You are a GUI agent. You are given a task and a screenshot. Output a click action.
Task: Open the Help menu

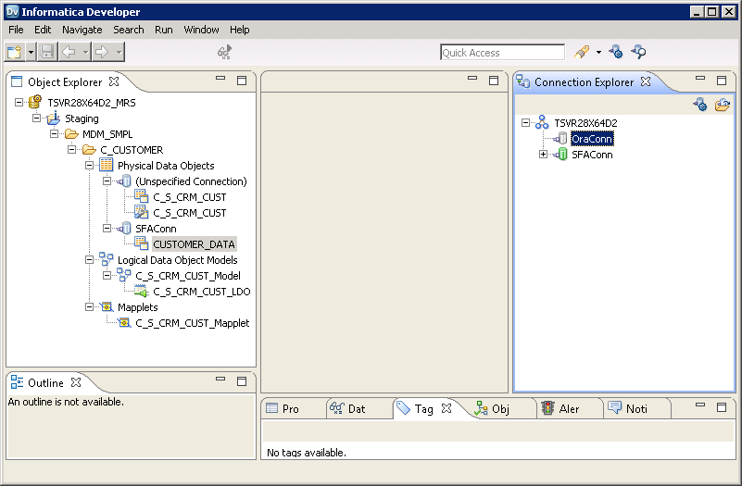[239, 30]
